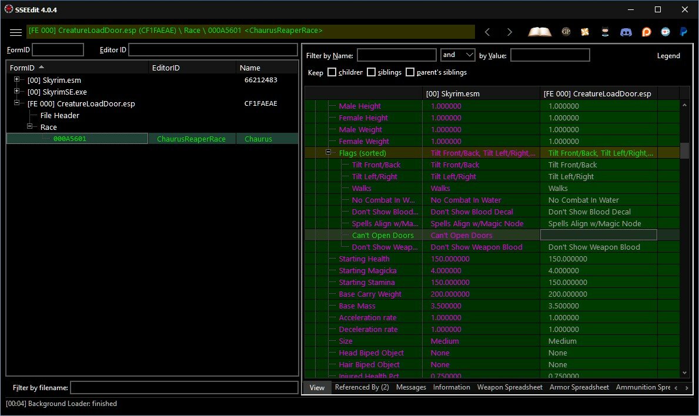
Task: Focus the FormID search field
Action: click(58, 50)
